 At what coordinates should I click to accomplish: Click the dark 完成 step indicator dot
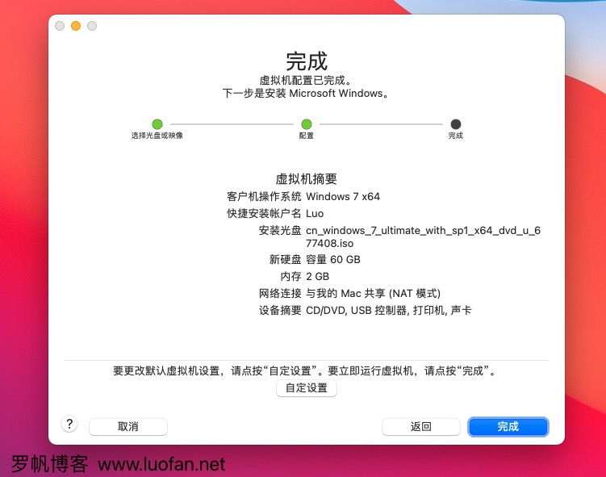[456, 124]
